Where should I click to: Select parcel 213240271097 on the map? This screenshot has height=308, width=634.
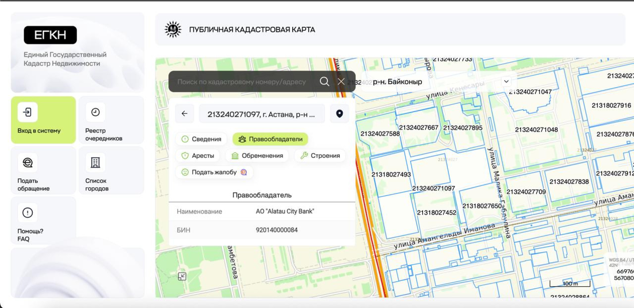[434, 187]
